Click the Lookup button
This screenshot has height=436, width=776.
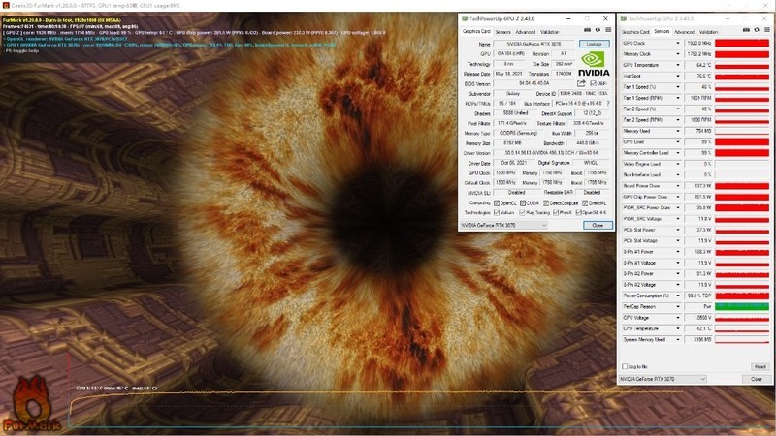[x=592, y=44]
